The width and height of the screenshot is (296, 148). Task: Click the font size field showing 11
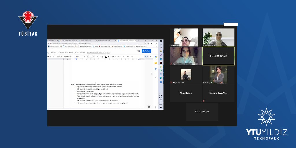pos(90,56)
